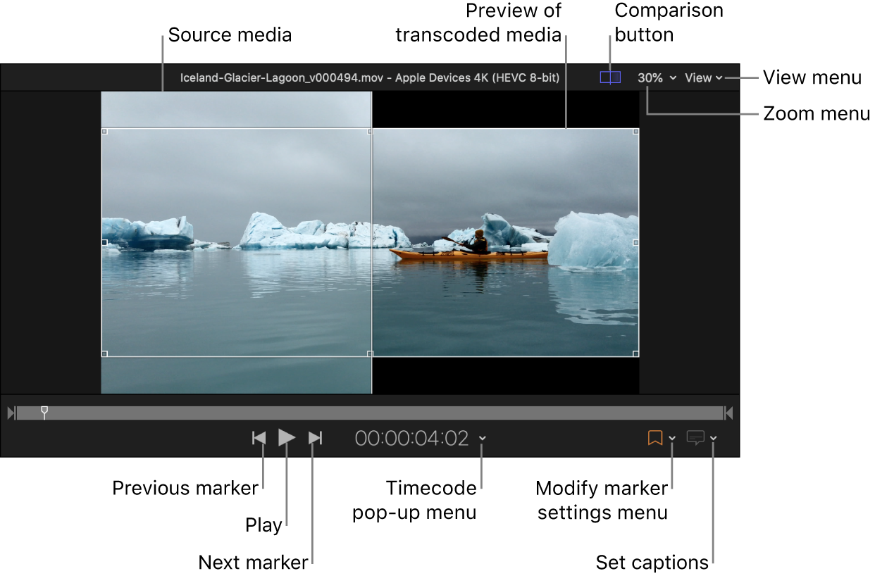Click the kayaker in the preview
875x583 pixels.
478,242
